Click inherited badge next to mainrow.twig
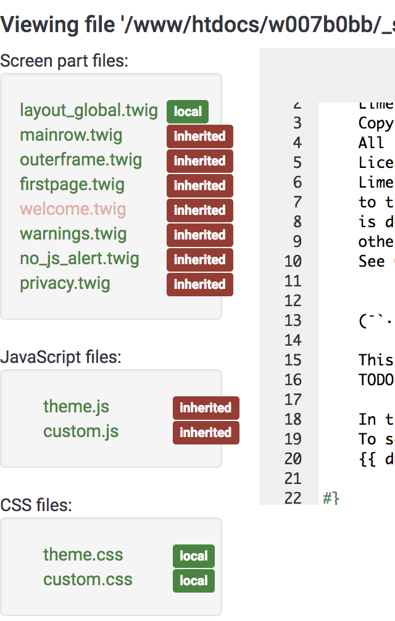 click(200, 136)
